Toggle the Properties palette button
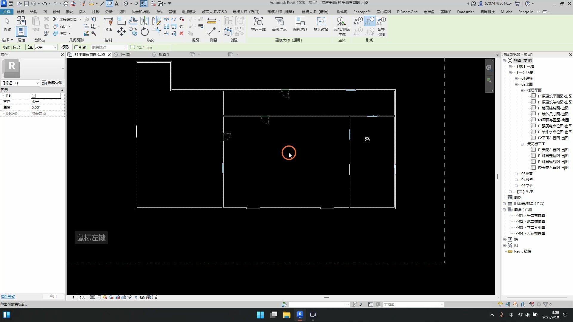 (x=21, y=32)
